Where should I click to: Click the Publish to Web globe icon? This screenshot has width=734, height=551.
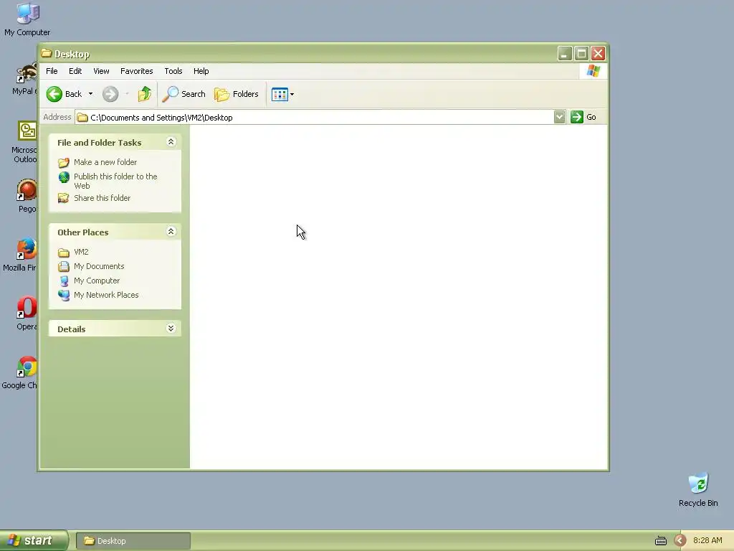coord(64,177)
